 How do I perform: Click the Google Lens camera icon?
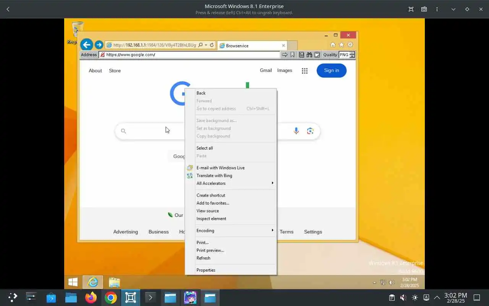click(x=310, y=131)
